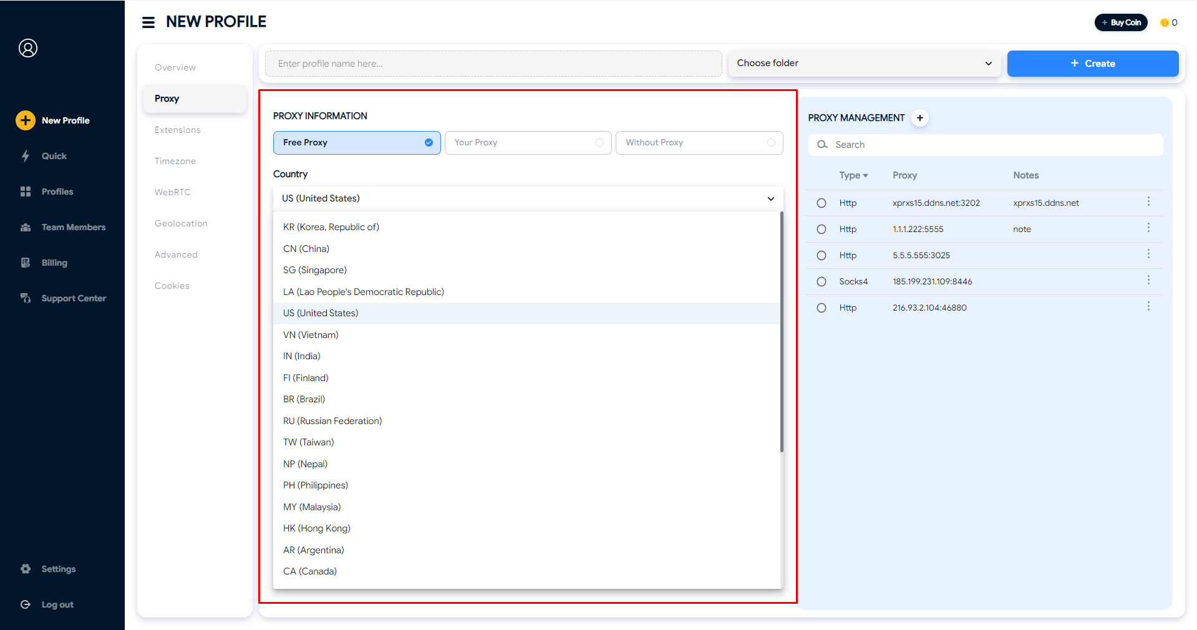Open Quick with the lightning icon
This screenshot has width=1197, height=630.
tap(26, 156)
